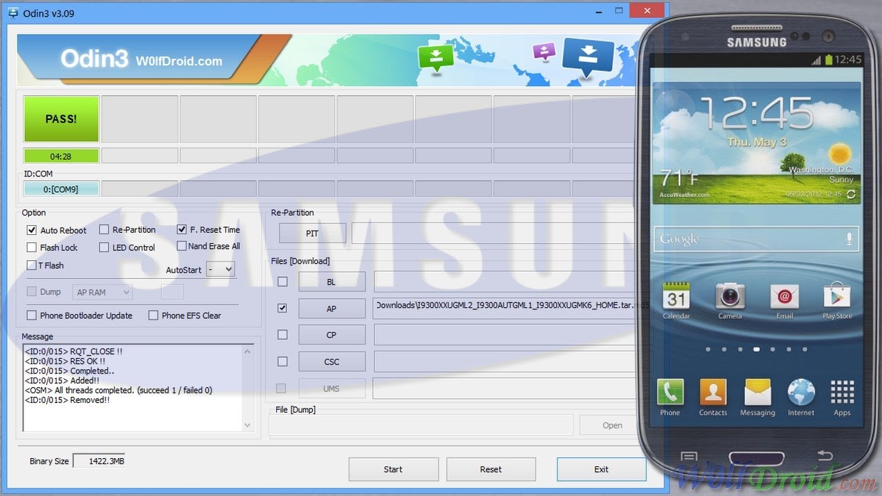Viewport: 882px width, 496px height.
Task: Open the Apps drawer icon on phone
Action: click(x=842, y=392)
